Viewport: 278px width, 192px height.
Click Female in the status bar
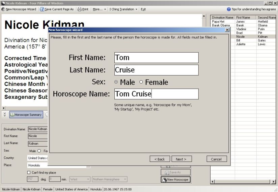pyautogui.click(x=48, y=189)
